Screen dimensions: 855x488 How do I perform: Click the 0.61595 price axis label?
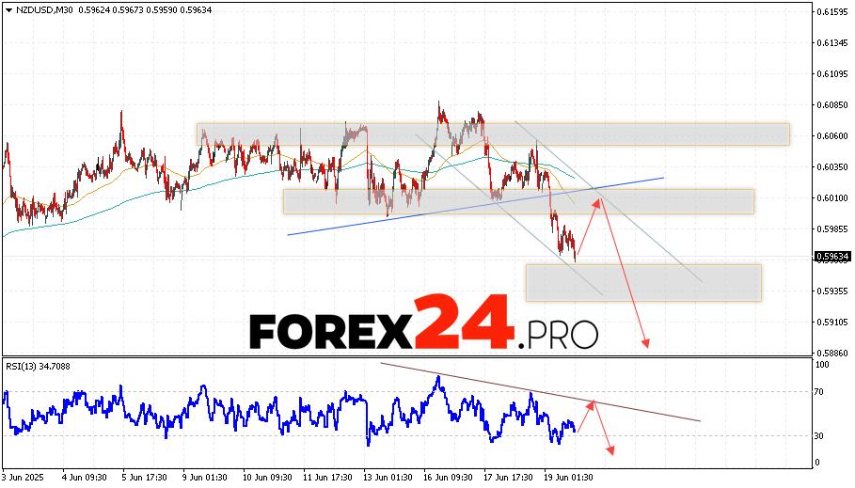tap(830, 12)
